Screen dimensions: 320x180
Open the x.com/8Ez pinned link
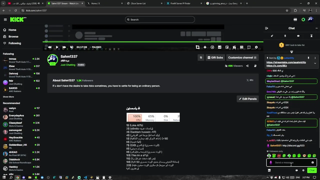tap(277, 66)
